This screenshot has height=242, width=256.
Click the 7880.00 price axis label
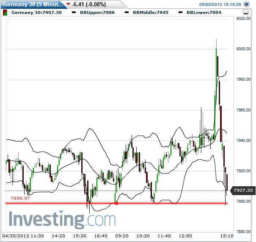pyautogui.click(x=243, y=231)
